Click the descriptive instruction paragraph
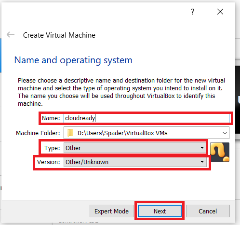The width and height of the screenshot is (240, 225). 121,92
